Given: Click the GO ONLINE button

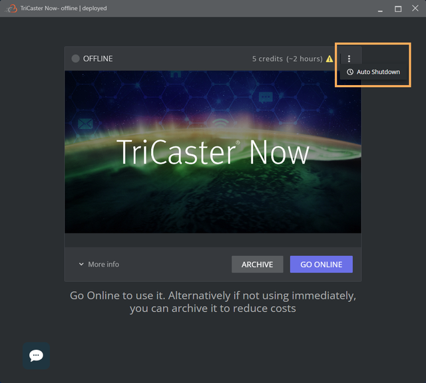Looking at the screenshot, I should coord(321,265).
